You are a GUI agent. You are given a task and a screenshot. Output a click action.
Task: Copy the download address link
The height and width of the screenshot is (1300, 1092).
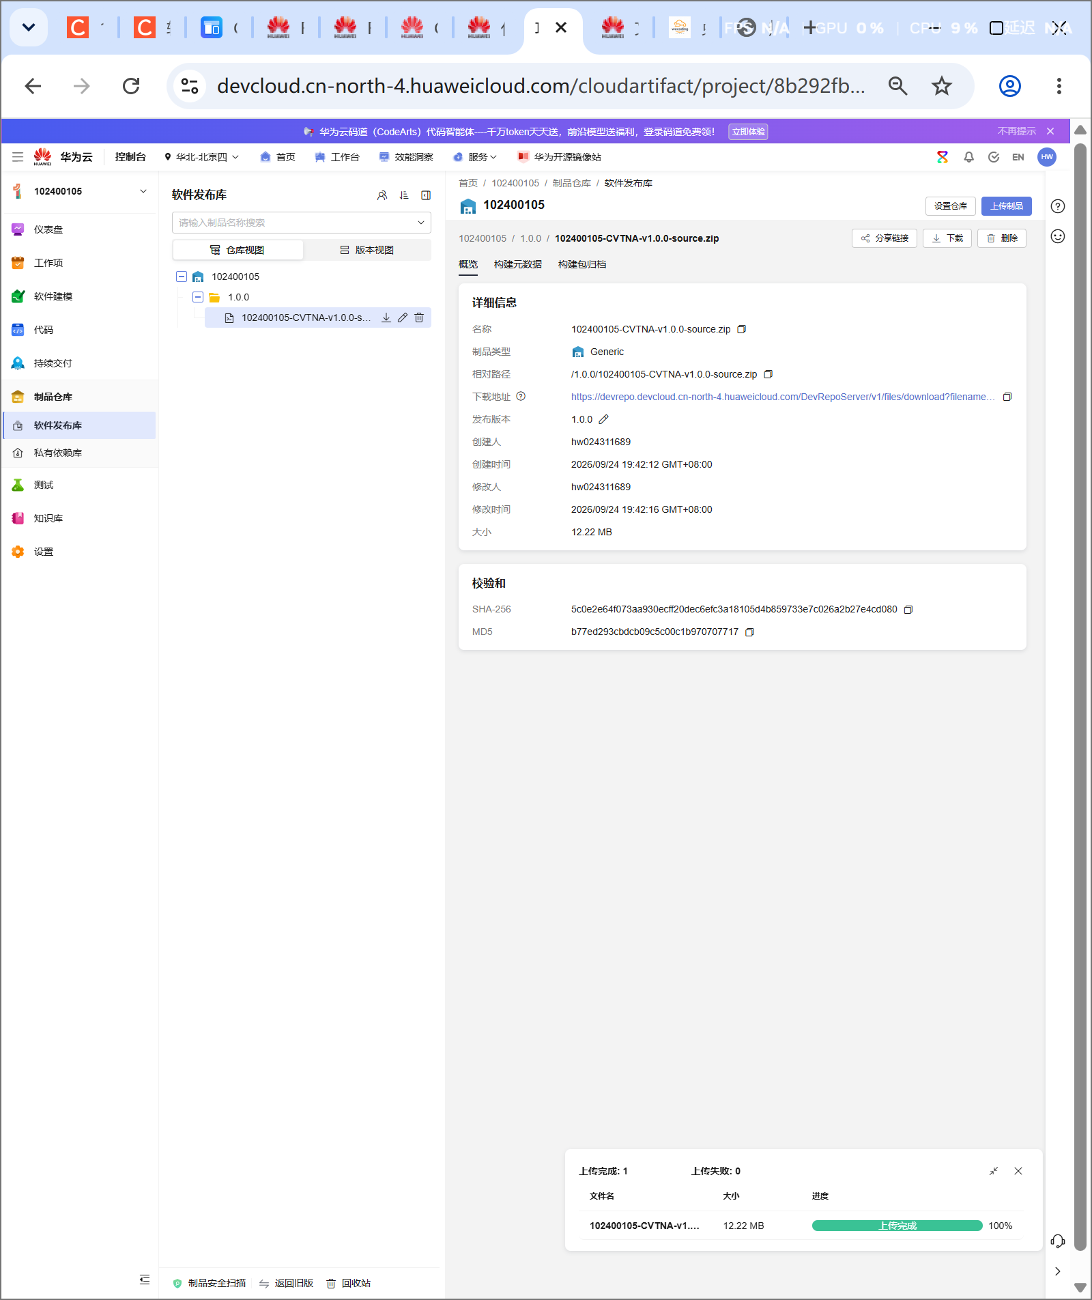(1007, 397)
